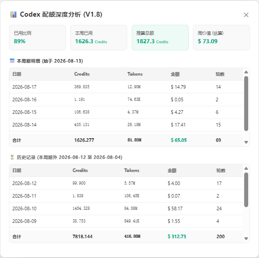Image resolution: width=259 pixels, height=258 pixels.
Task: Click the history total rounds value 200
Action: [220, 236]
